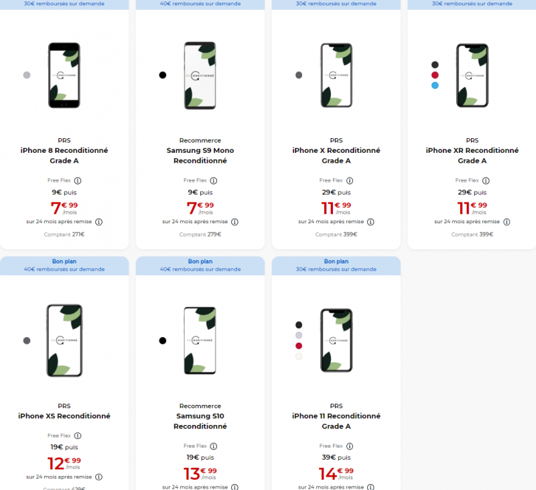The width and height of the screenshot is (536, 490).
Task: Select grey color swatch for iPhone XS
Action: pos(27,341)
